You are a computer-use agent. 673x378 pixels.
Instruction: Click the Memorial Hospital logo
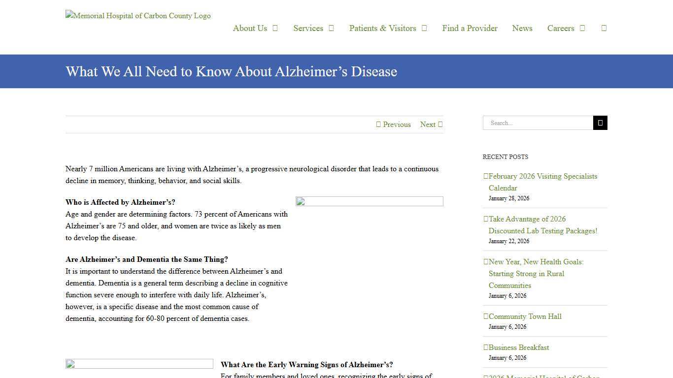pos(138,15)
